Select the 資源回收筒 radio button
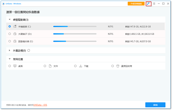Screen dimensions: 172x110 pos(113,66)
